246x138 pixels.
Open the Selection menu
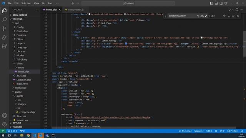click(x=26, y=3)
